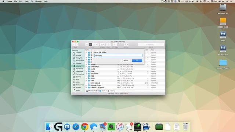Open Reminders from the Dock

coord(129,127)
